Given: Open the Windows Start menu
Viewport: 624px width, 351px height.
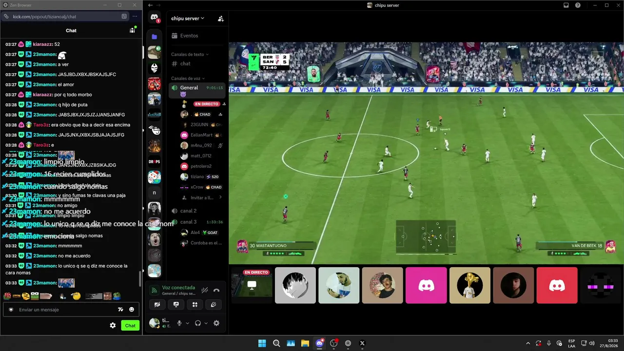Looking at the screenshot, I should [262, 343].
